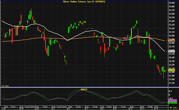Click the white 32.57 moving average price tag
The width and height of the screenshot is (179, 110).
coord(172,52)
